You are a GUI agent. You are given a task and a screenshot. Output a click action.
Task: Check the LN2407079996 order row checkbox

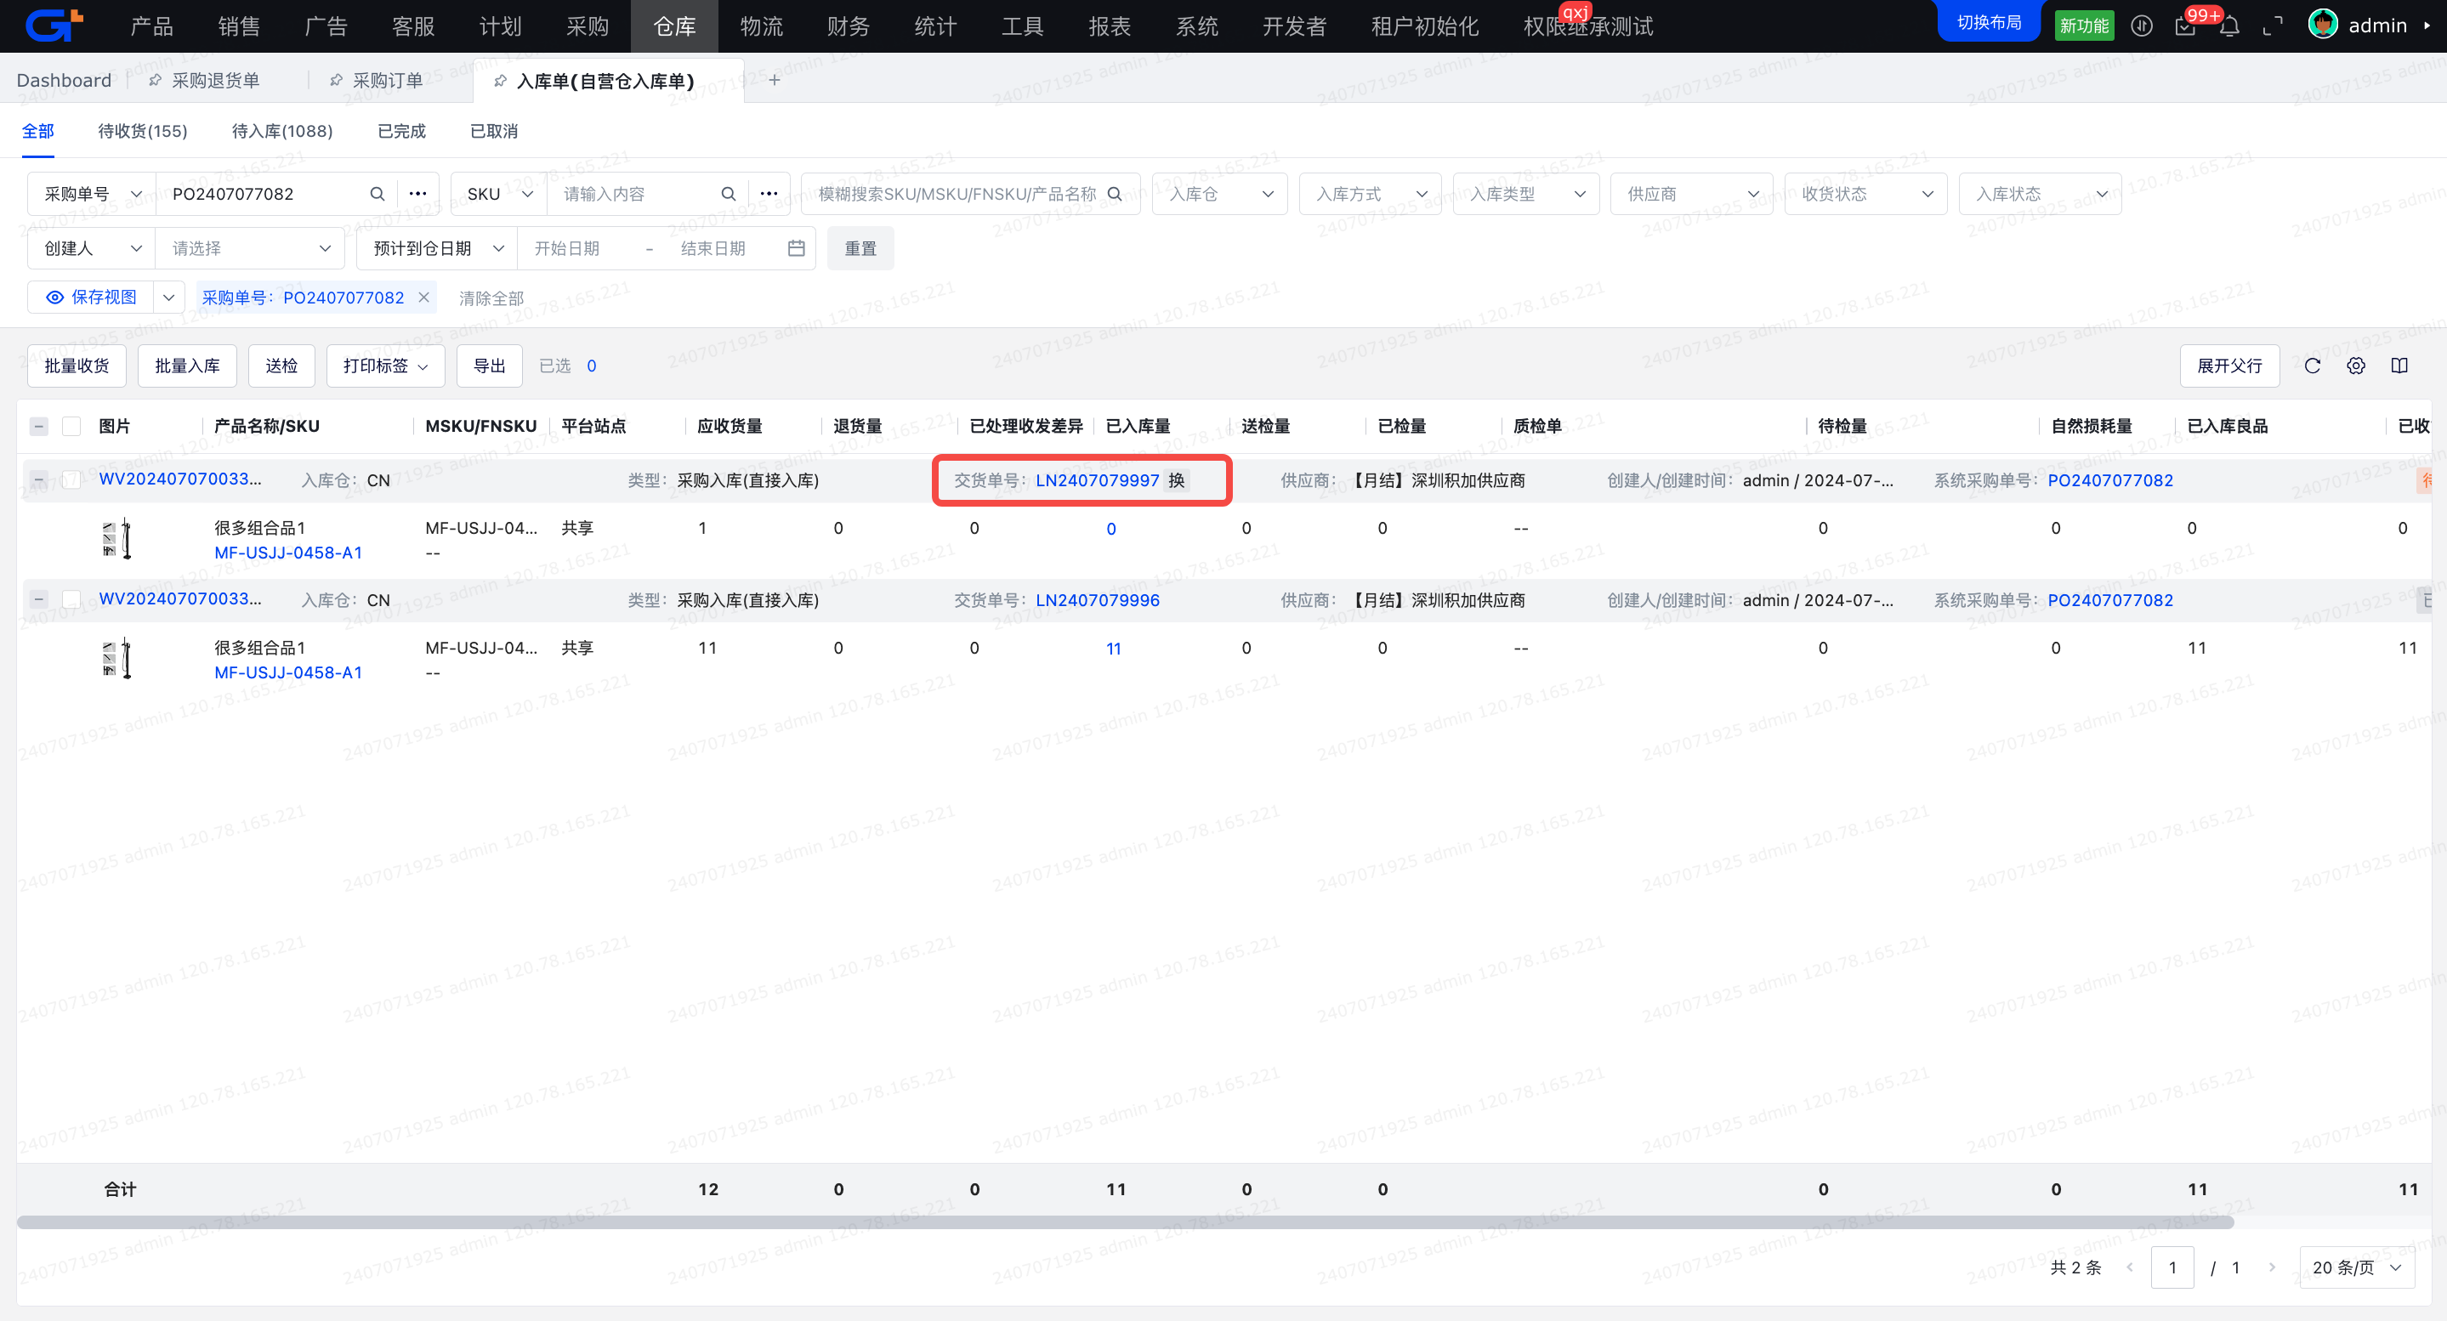[x=71, y=599]
